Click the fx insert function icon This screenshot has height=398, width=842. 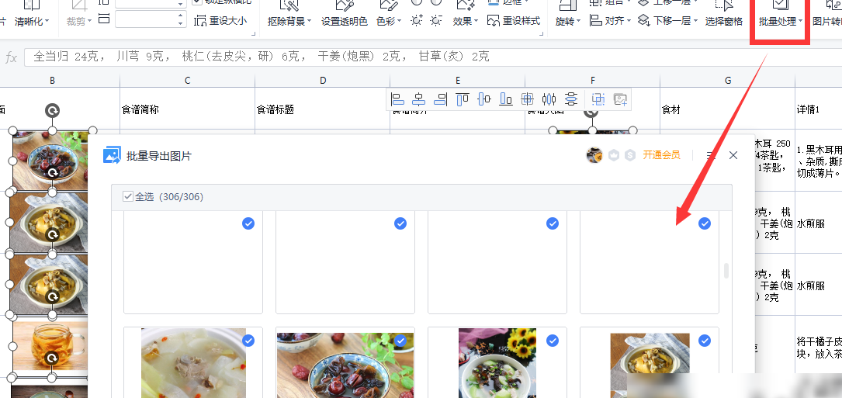tap(12, 57)
